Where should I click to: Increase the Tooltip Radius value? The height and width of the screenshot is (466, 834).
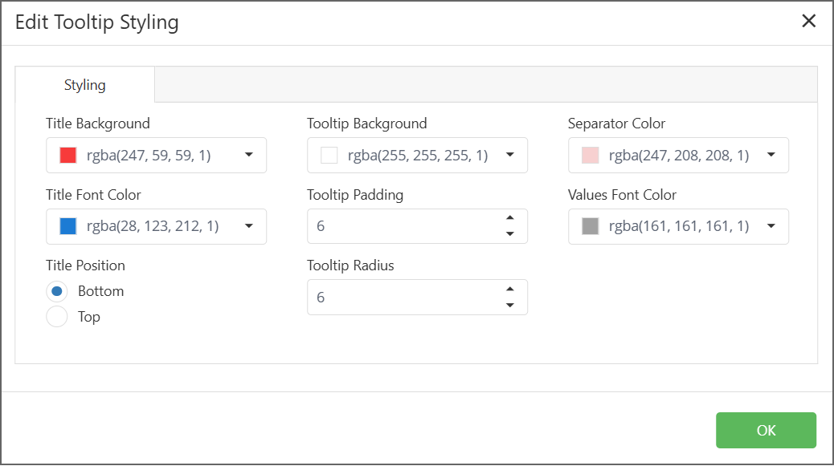click(x=509, y=289)
